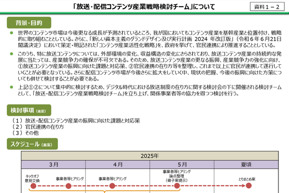Click the March 事業者等ヒアリング label
The image size is (289, 193).
coord(70,179)
